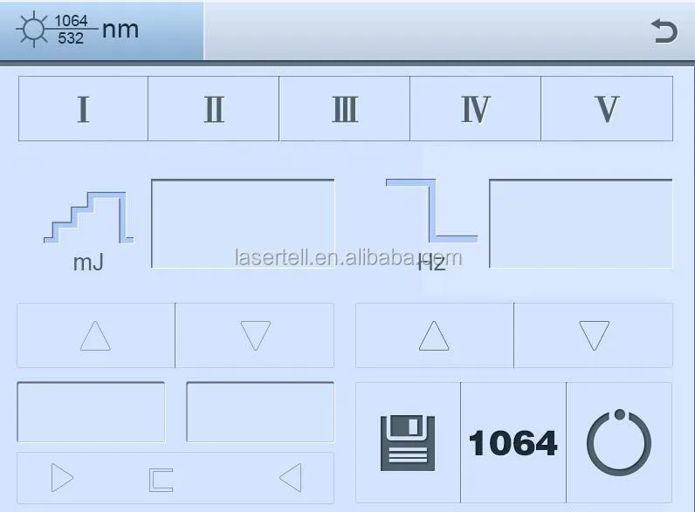Decrease energy with the mJ down arrow
The image size is (695, 512).
pyautogui.click(x=255, y=335)
